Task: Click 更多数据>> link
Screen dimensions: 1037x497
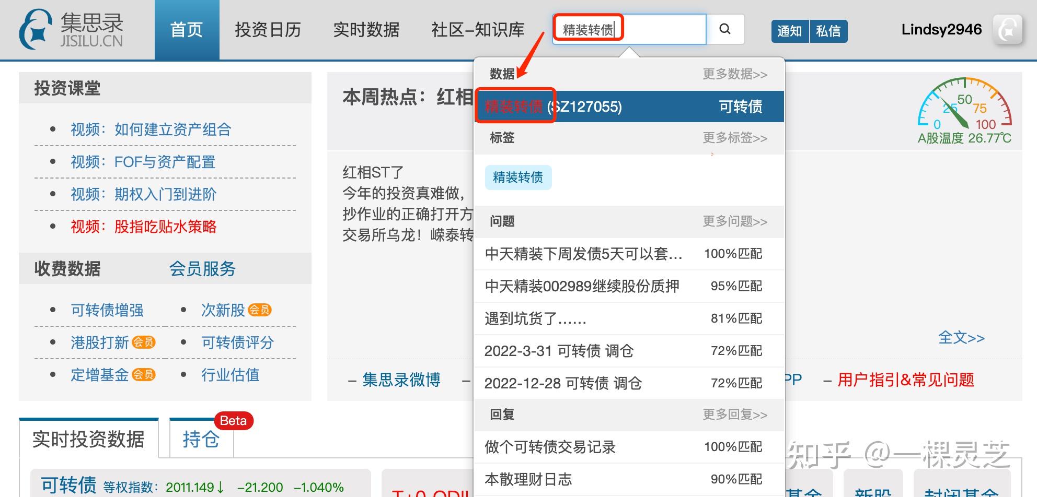Action: coord(735,74)
